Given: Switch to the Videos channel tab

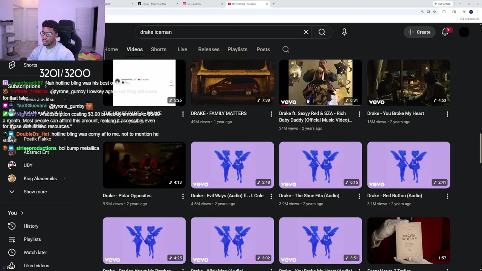Looking at the screenshot, I should 134,49.
